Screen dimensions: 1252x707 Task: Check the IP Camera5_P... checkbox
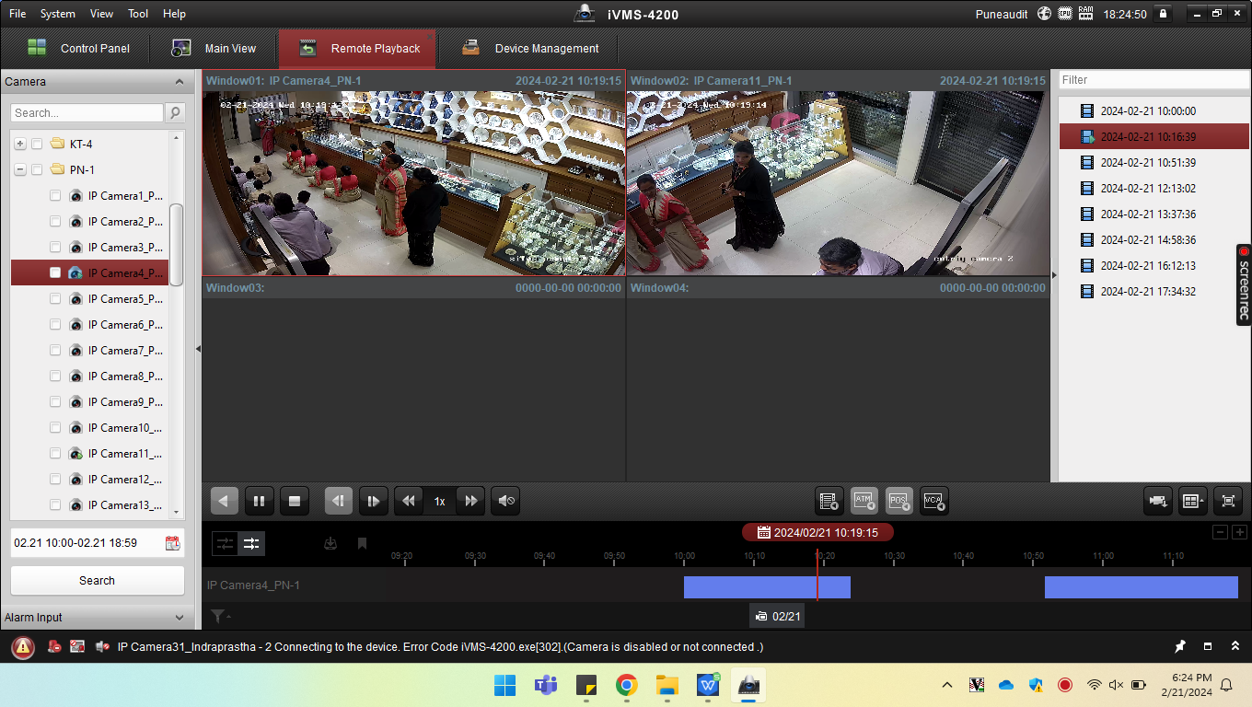point(55,299)
